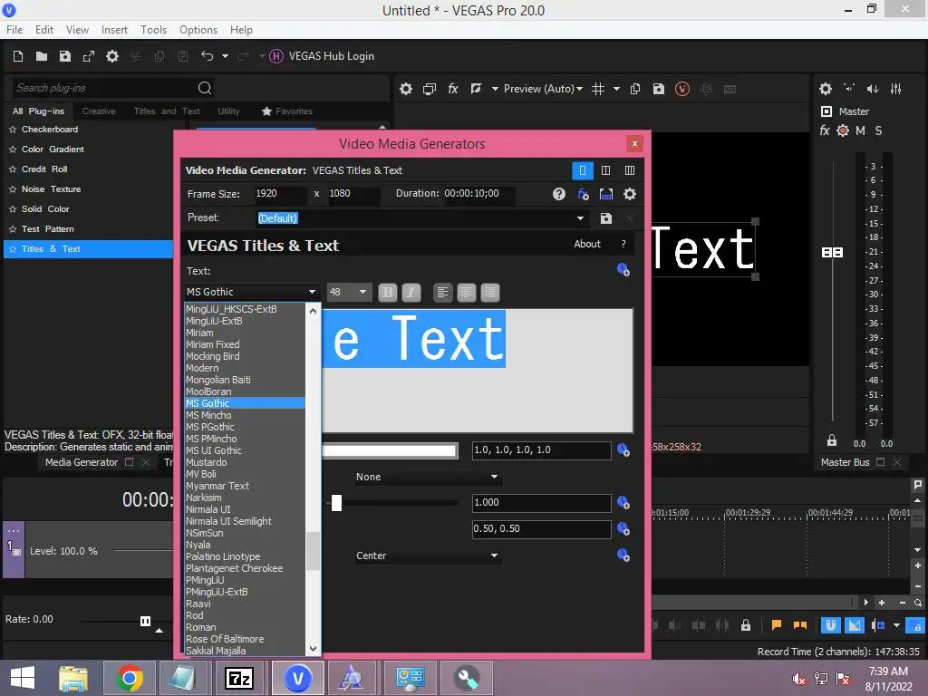Click the About link in Titles & Text

(x=587, y=244)
